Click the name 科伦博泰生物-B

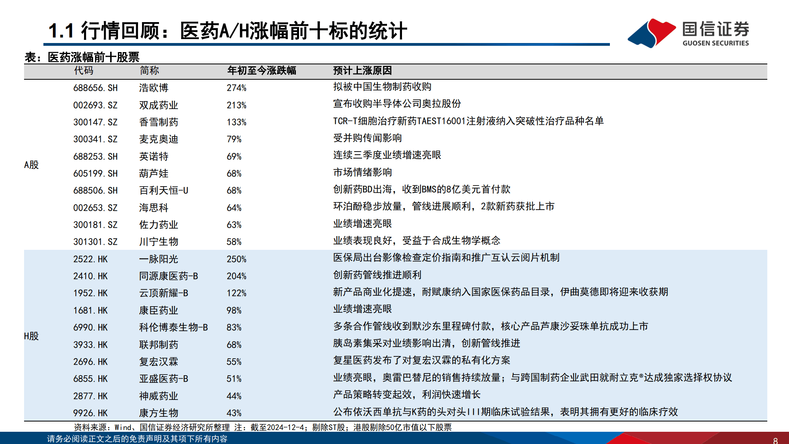pos(174,327)
